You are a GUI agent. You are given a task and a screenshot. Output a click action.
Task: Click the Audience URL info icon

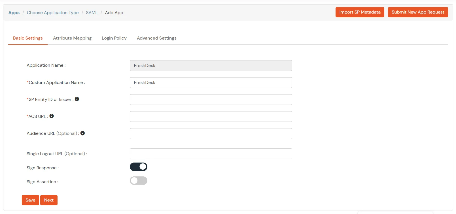click(x=82, y=133)
